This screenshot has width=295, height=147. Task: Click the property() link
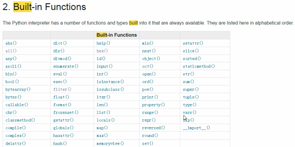(153, 105)
